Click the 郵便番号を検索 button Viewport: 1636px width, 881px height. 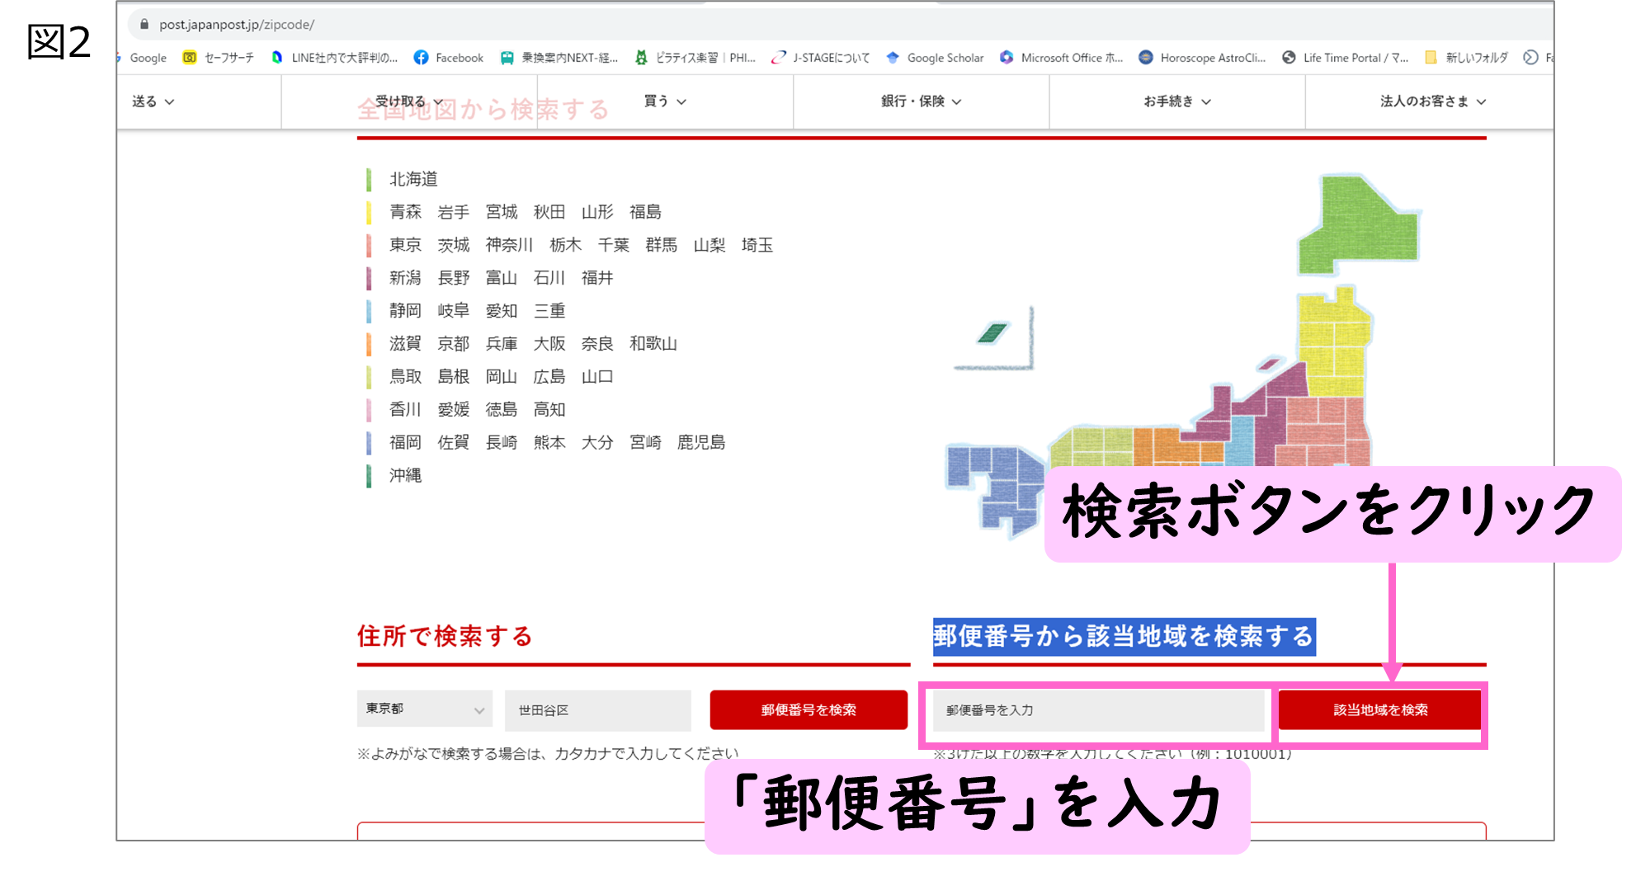click(x=808, y=710)
